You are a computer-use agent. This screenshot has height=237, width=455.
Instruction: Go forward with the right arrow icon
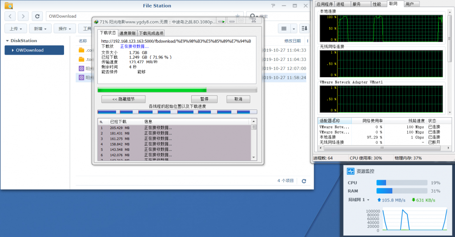[23, 16]
